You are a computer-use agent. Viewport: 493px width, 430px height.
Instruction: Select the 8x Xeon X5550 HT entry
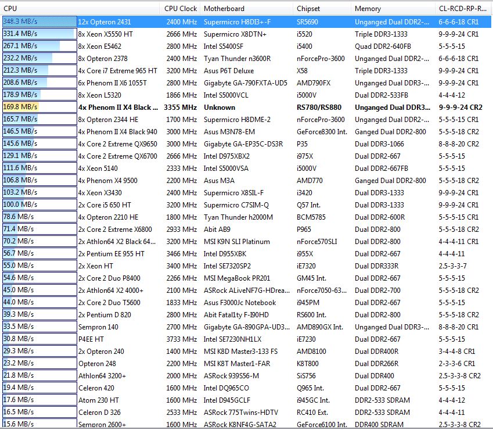click(x=105, y=34)
